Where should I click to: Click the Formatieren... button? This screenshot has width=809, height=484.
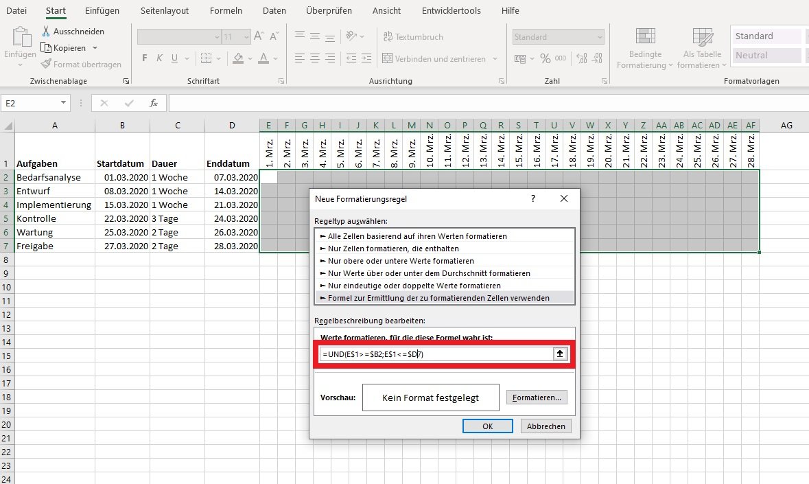click(x=537, y=397)
